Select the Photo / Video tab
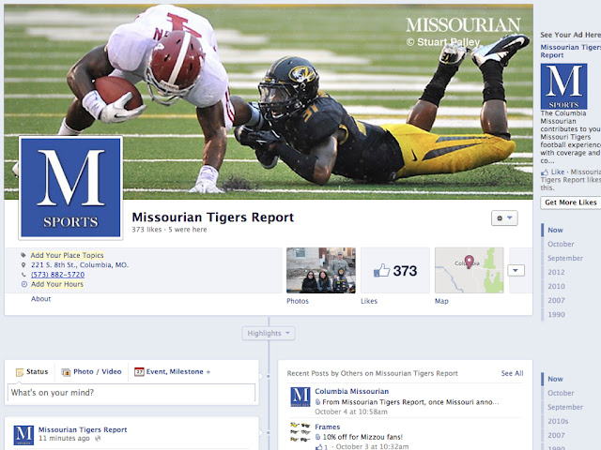601x450 pixels. (92, 371)
